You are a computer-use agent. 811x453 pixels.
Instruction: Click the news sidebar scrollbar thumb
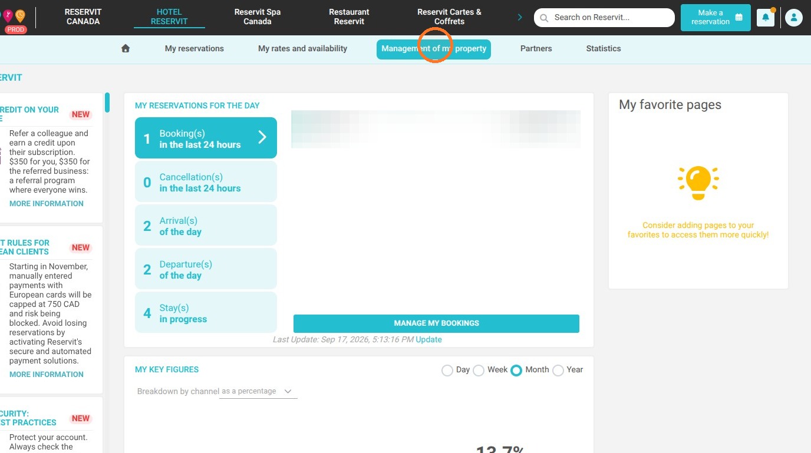point(107,102)
